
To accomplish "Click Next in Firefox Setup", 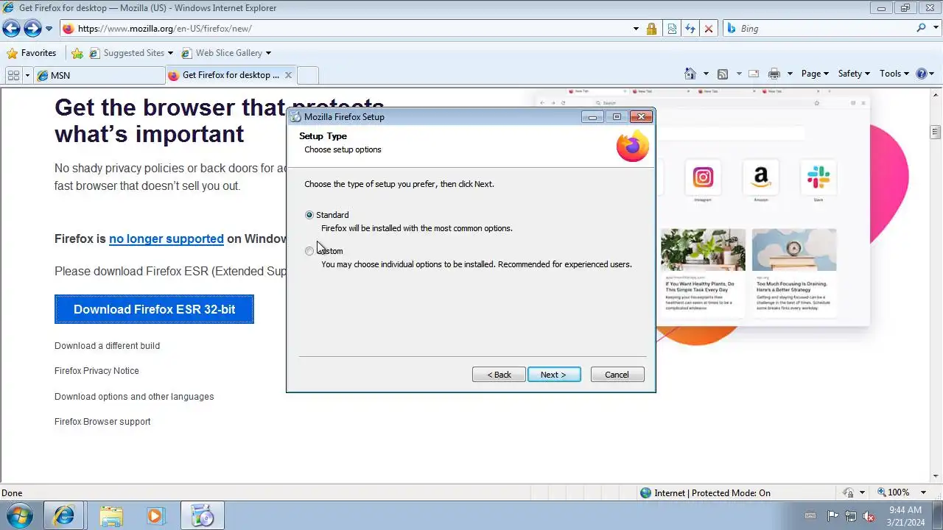I will click(554, 375).
